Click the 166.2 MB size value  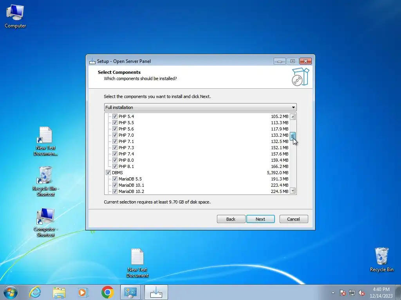point(280,166)
